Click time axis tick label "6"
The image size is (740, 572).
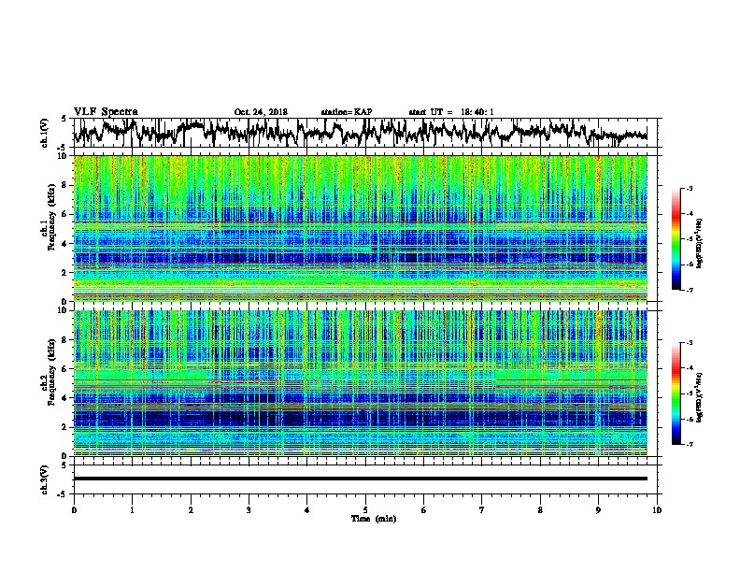click(424, 509)
